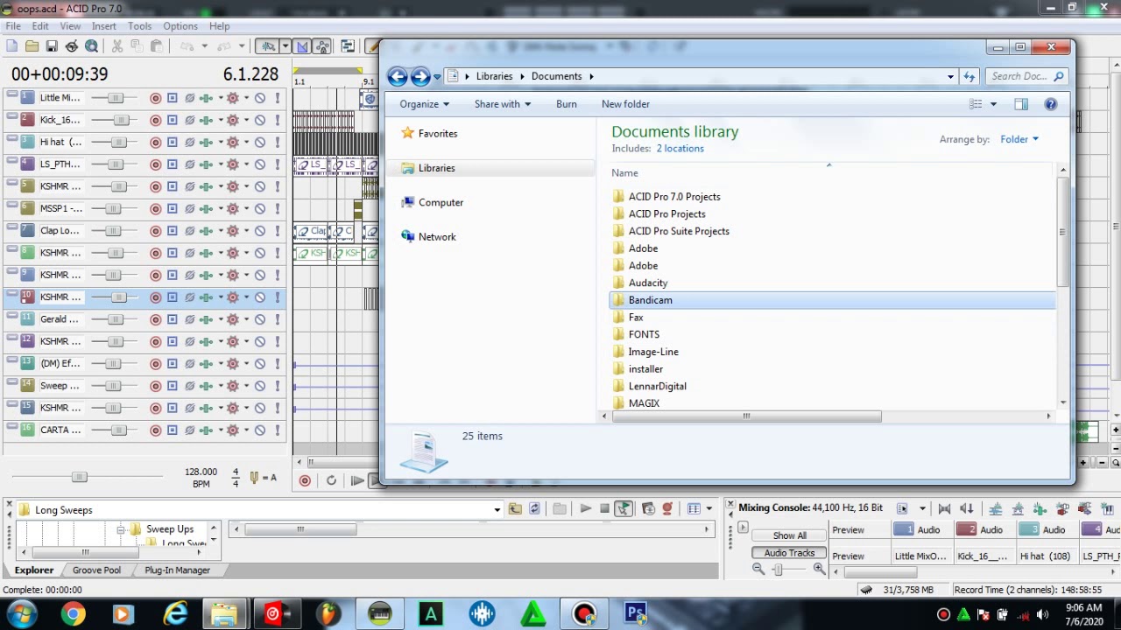This screenshot has height=630, width=1121.
Task: Click Cut scissors icon in ACID toolbar
Action: (x=117, y=46)
